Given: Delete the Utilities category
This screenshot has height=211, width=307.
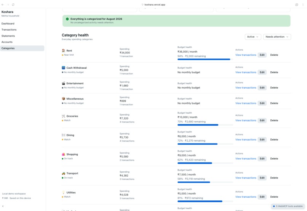Looking at the screenshot, I should point(274,197).
